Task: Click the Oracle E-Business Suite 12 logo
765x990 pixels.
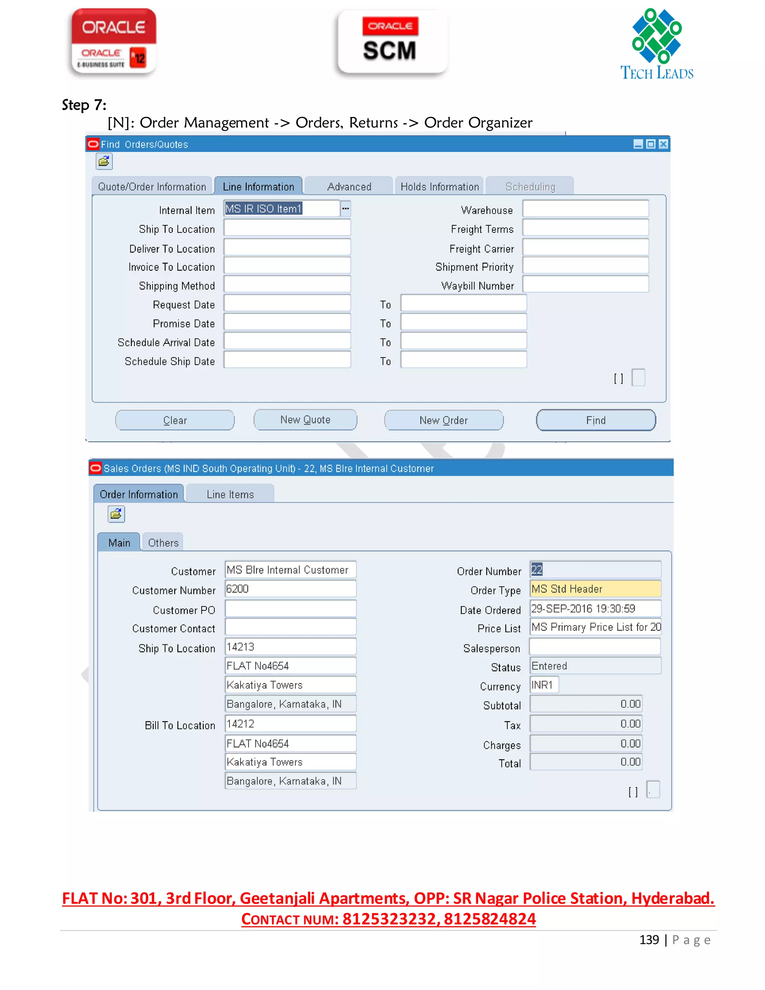Action: (114, 41)
